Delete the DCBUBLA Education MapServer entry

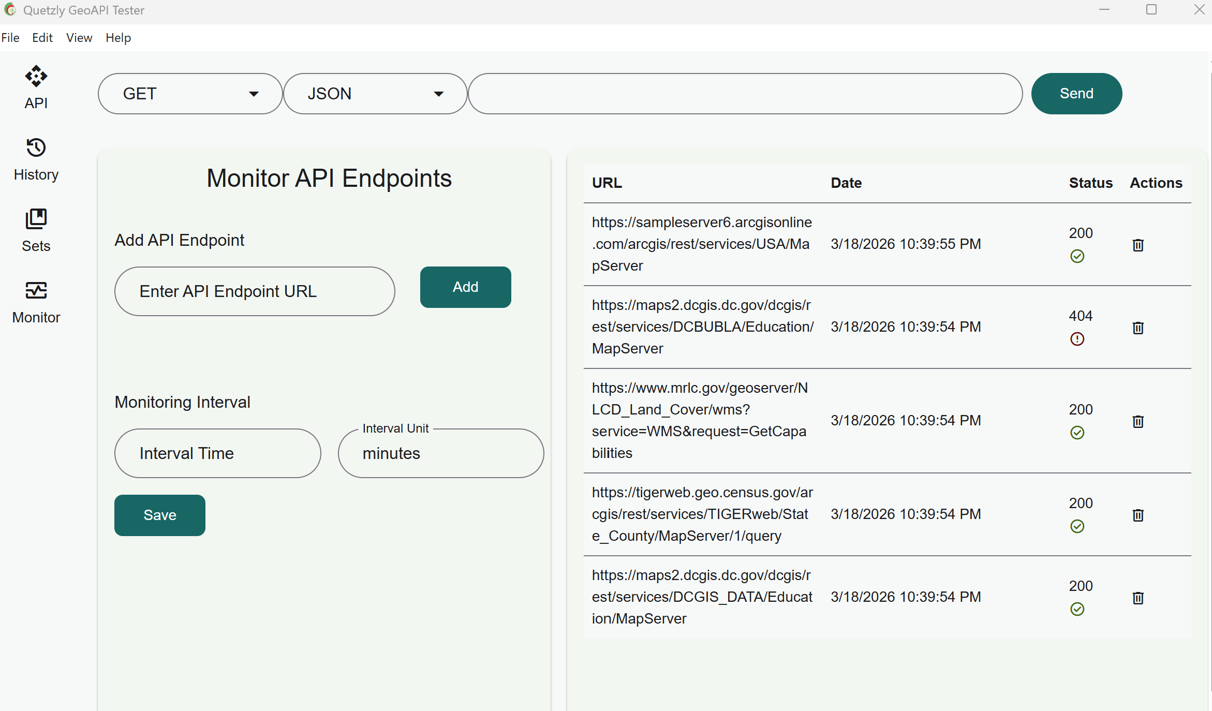pyautogui.click(x=1137, y=328)
